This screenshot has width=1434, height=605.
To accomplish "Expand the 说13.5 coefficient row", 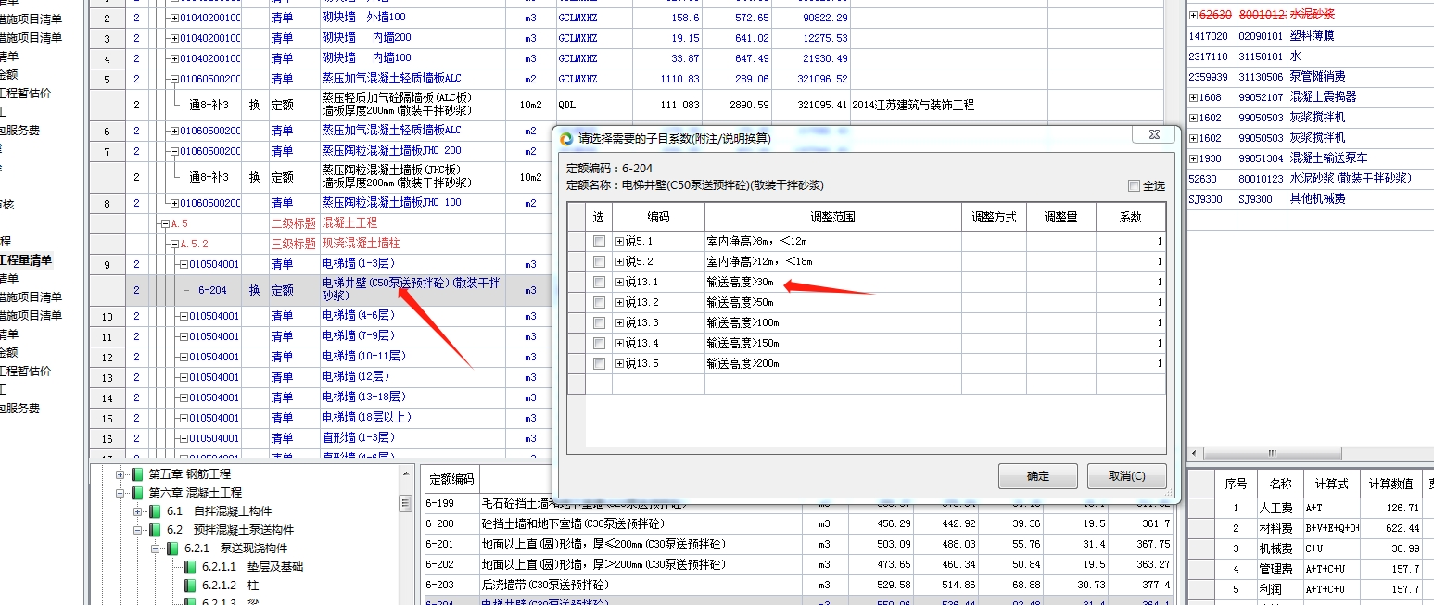I will (x=619, y=363).
